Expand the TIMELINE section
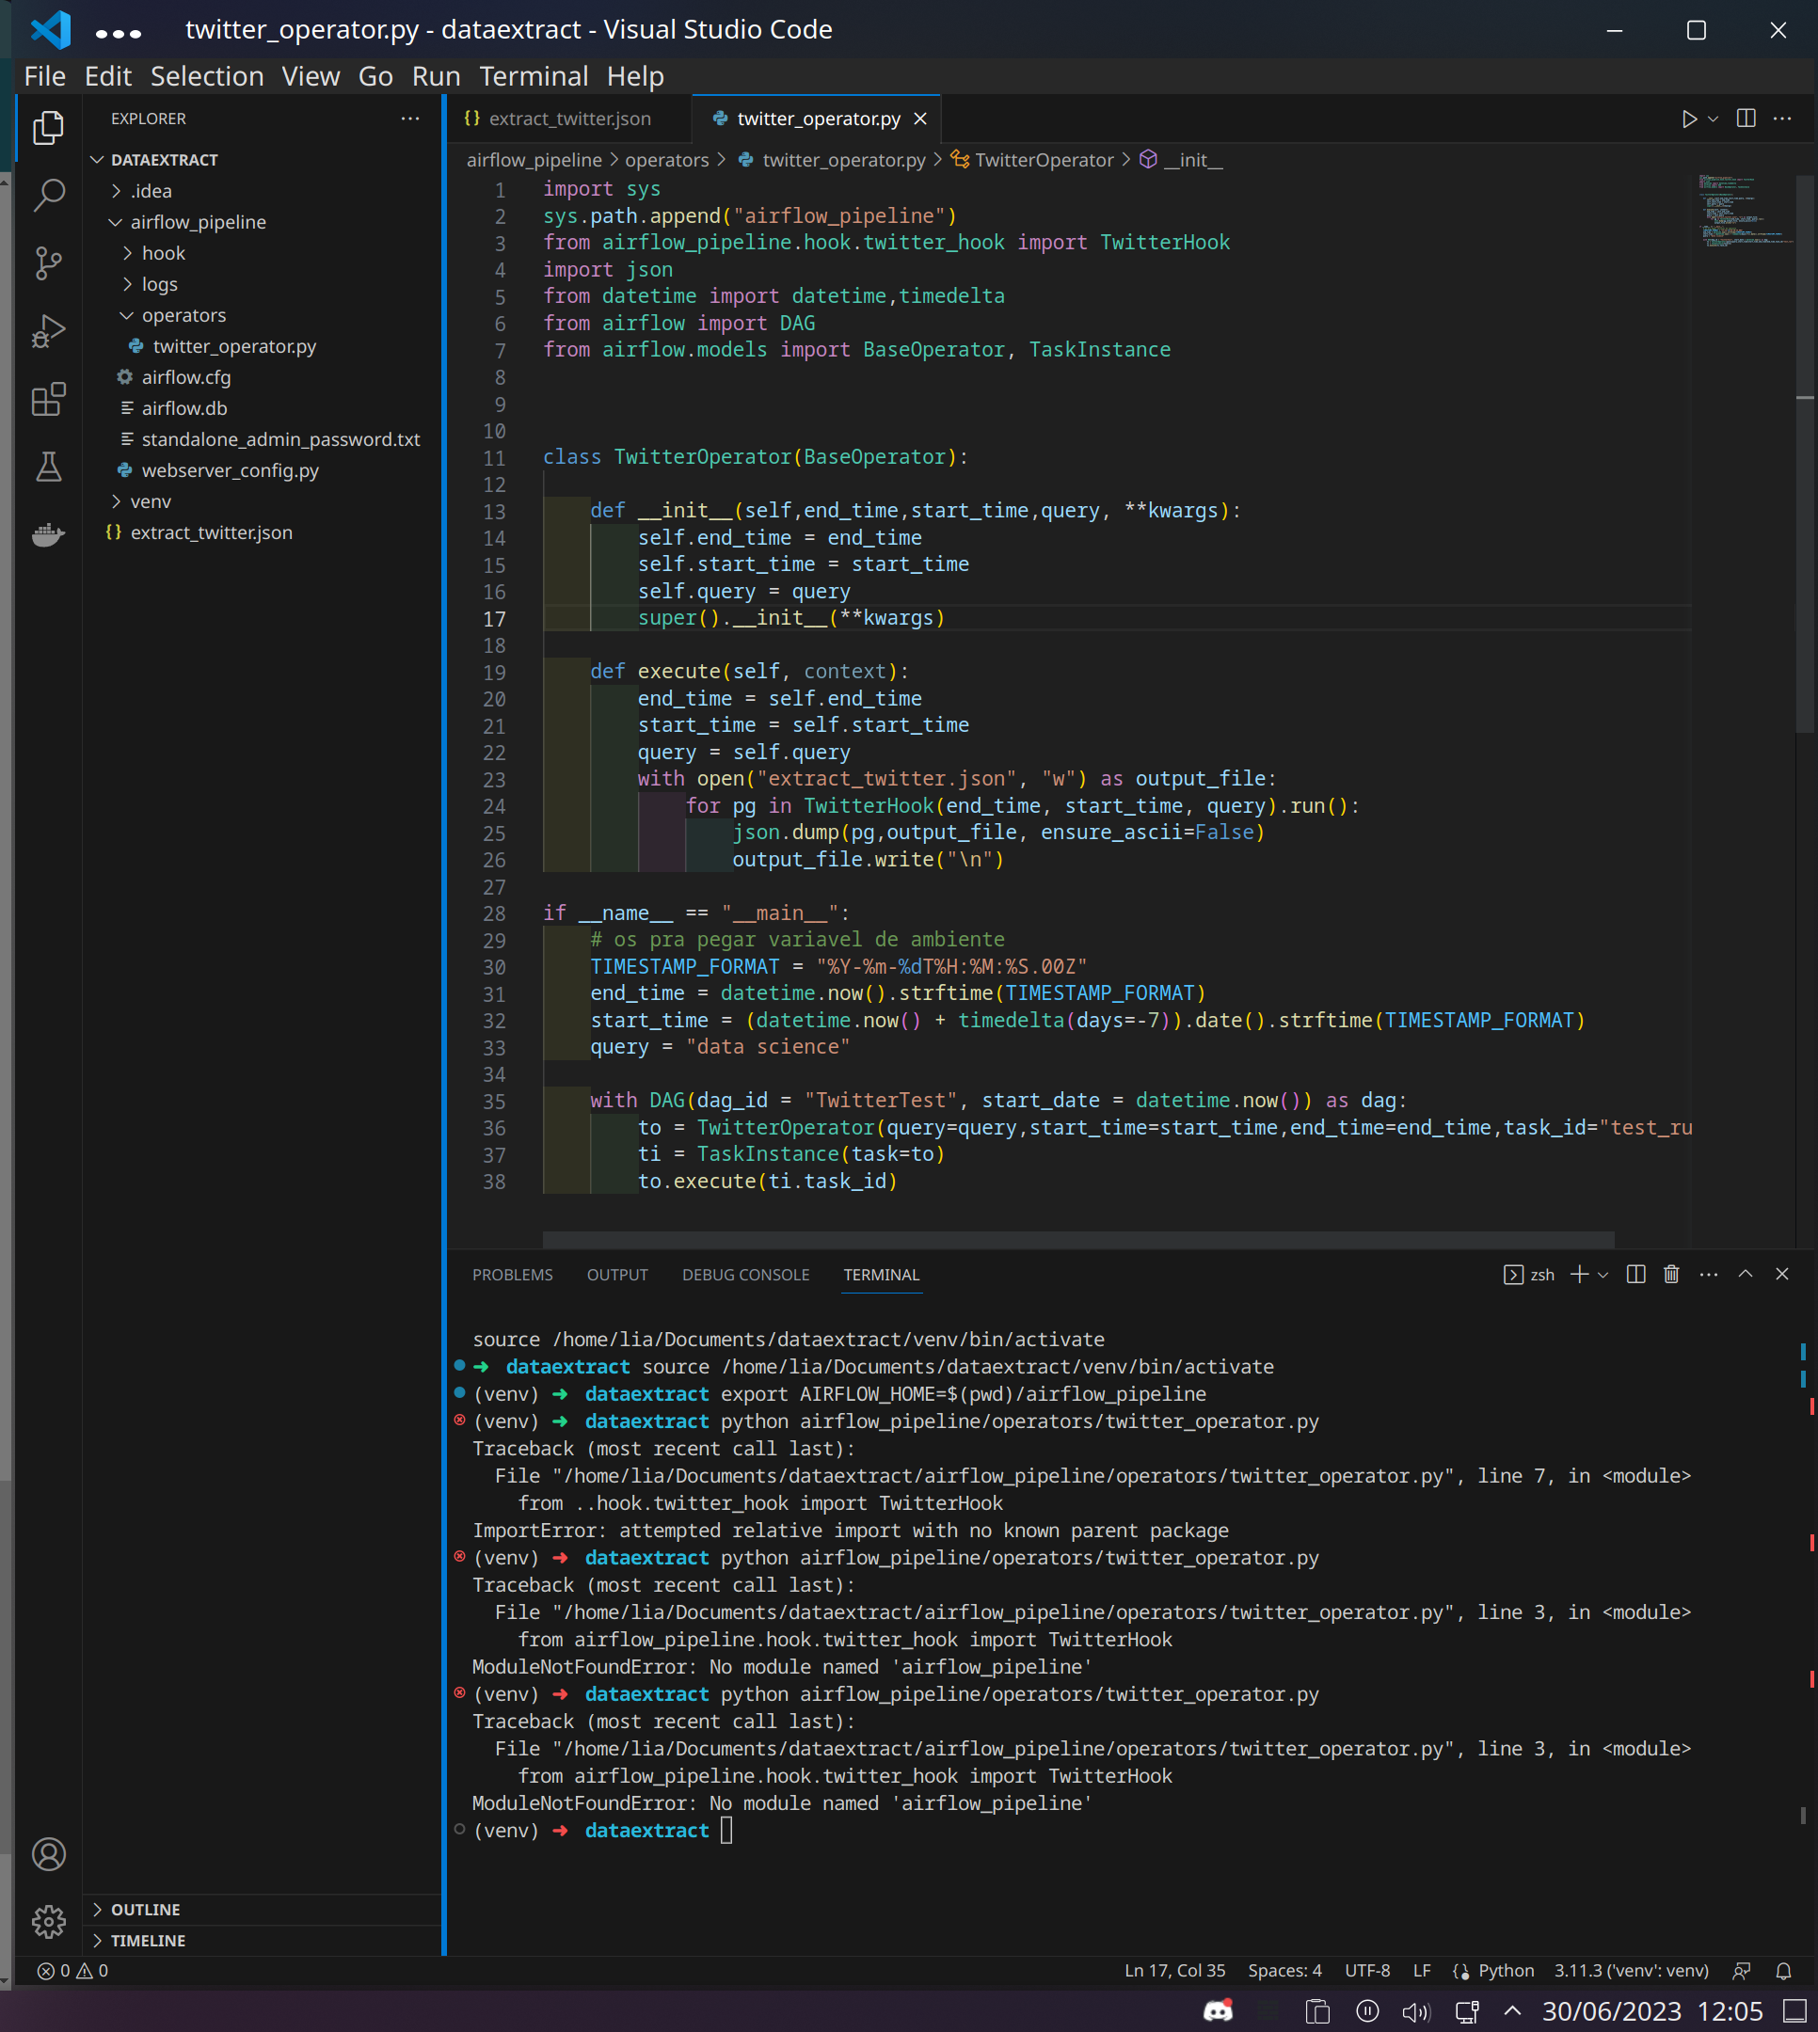 [x=148, y=1940]
